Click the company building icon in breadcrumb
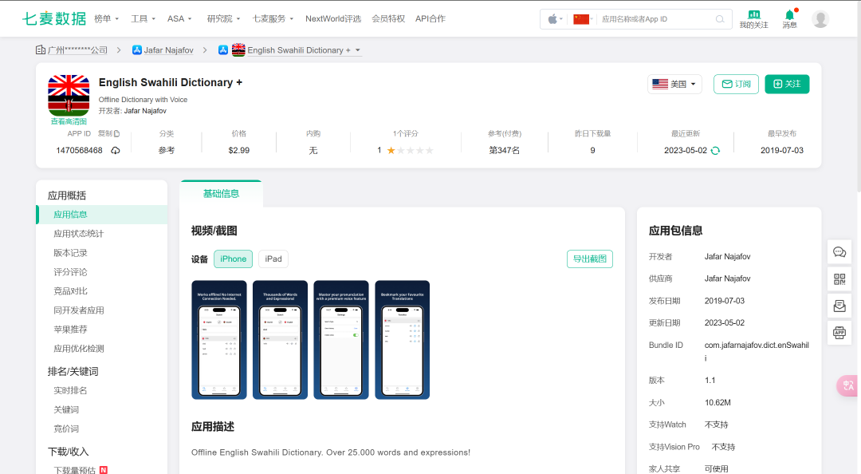The image size is (861, 474). click(x=40, y=50)
